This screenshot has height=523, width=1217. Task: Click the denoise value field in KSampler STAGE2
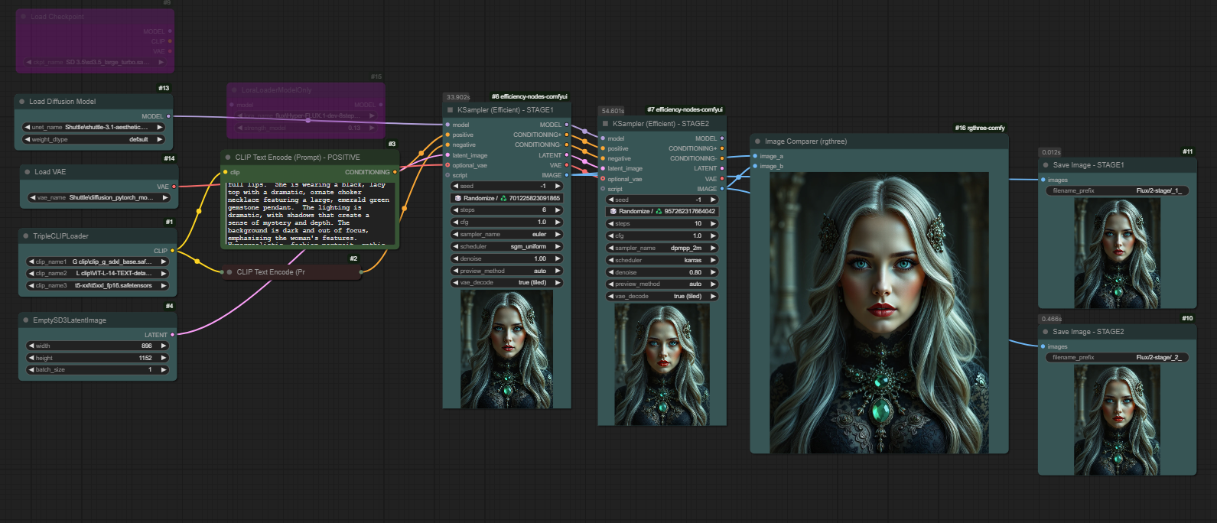click(x=662, y=273)
